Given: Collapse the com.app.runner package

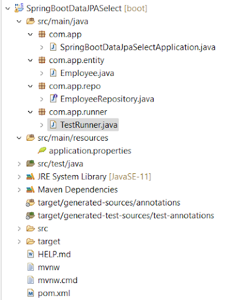Looking at the screenshot, I should click(30, 112).
